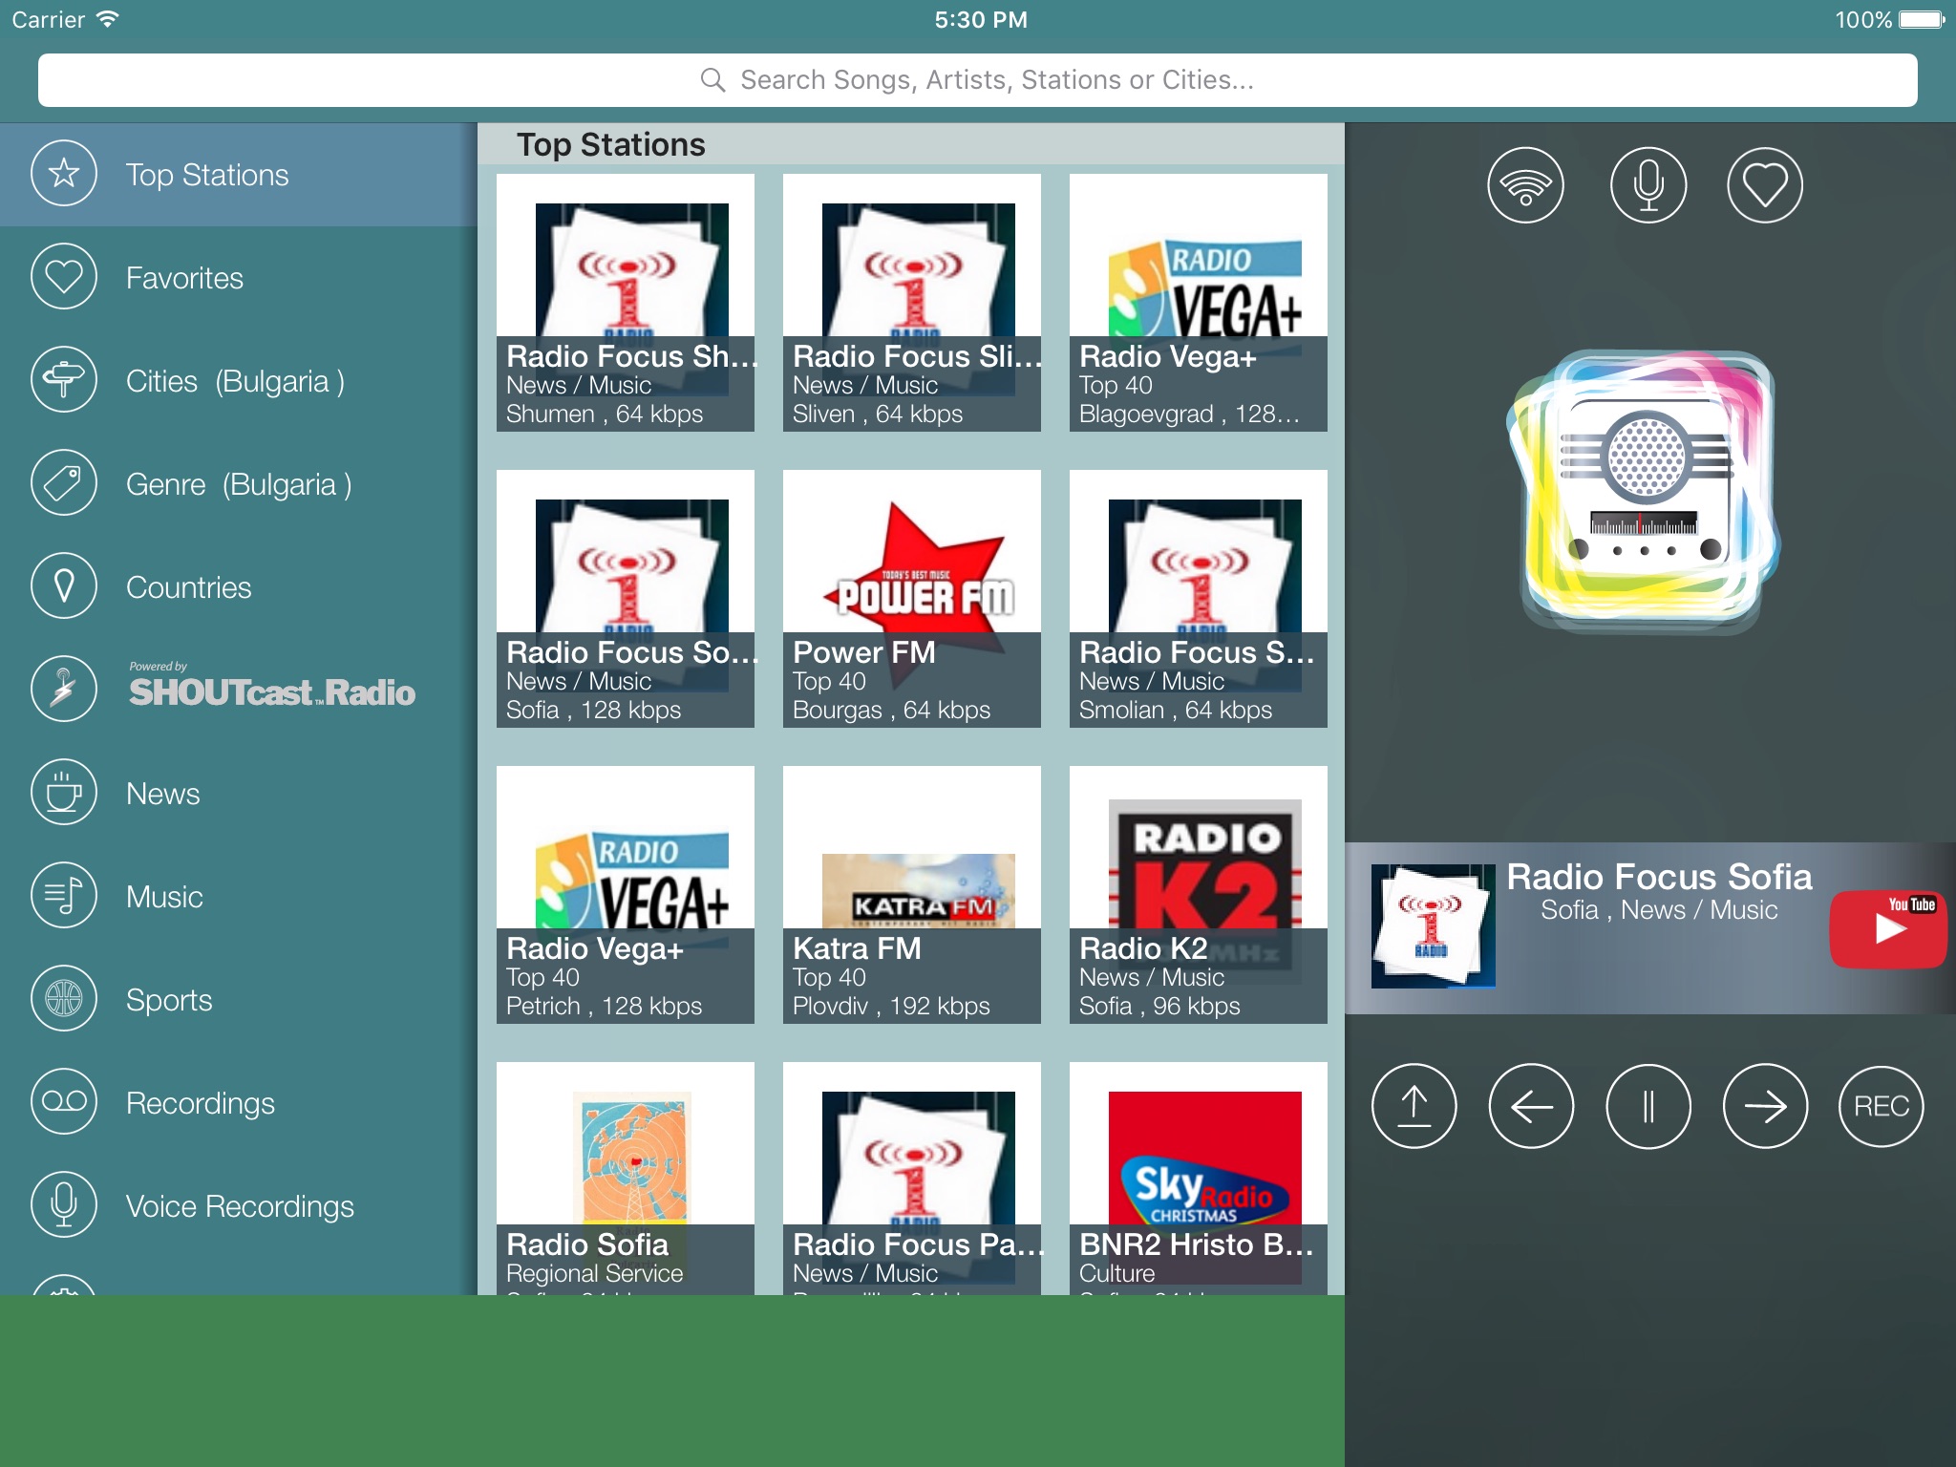The height and width of the screenshot is (1467, 1956).
Task: Open SHOUTcast Radio section
Action: point(270,690)
